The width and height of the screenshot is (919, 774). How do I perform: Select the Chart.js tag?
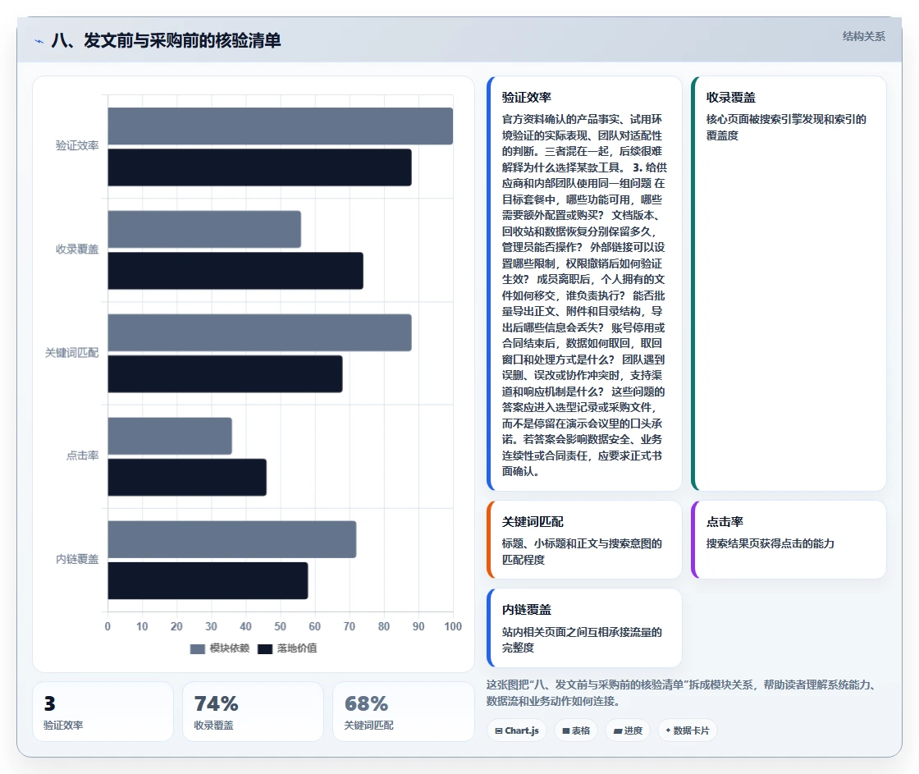[x=516, y=730]
